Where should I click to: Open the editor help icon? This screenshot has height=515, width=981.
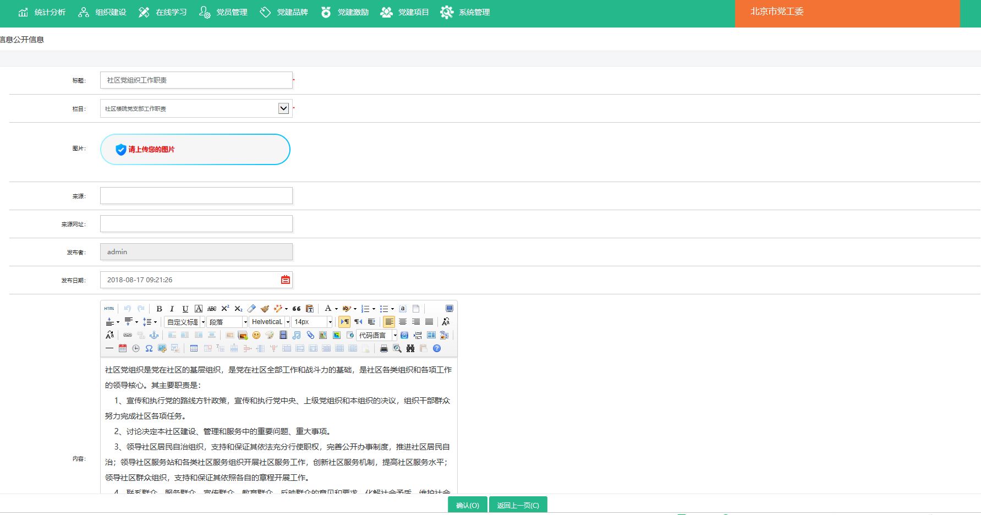tap(437, 348)
